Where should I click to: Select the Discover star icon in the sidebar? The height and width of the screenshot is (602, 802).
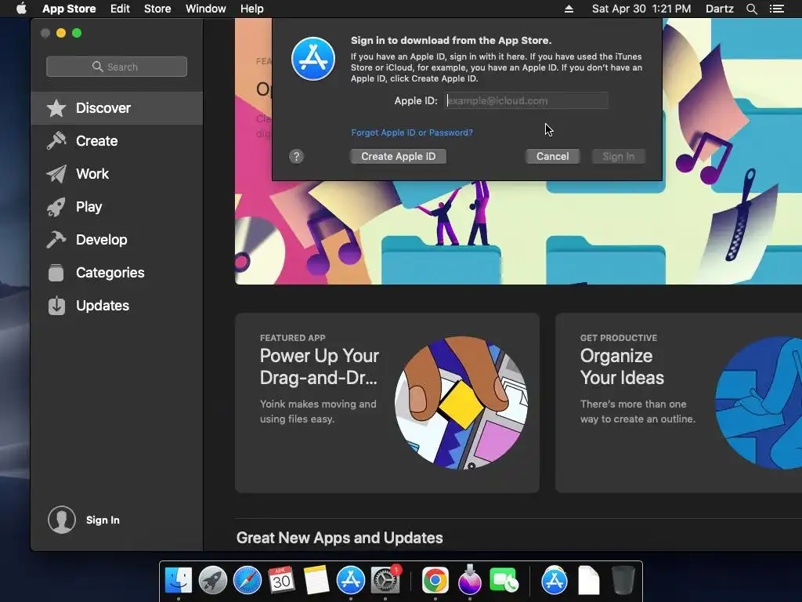(56, 108)
